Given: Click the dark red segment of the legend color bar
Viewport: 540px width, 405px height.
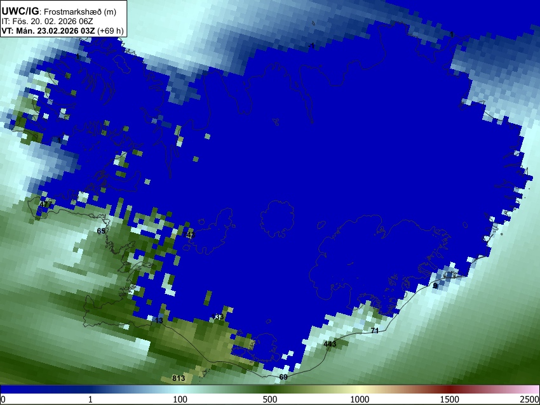Looking at the screenshot, I should coord(449,389).
